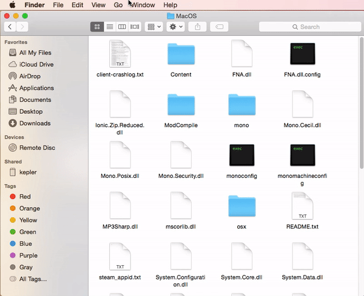Filter by Orange tag
The height and width of the screenshot is (296, 364).
tap(25, 208)
